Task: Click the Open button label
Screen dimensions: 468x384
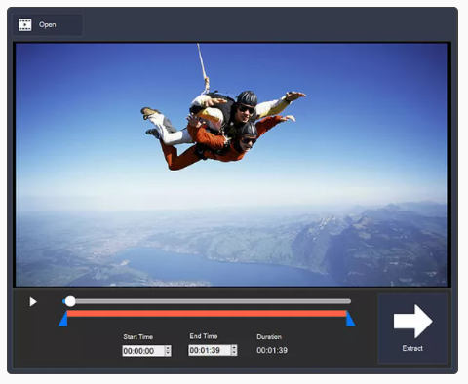Action: (x=47, y=24)
